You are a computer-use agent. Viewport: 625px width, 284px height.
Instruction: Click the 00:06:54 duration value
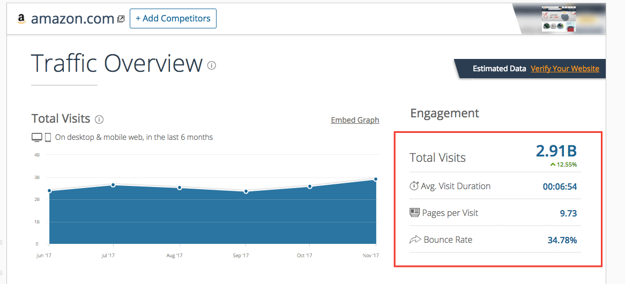tap(560, 186)
